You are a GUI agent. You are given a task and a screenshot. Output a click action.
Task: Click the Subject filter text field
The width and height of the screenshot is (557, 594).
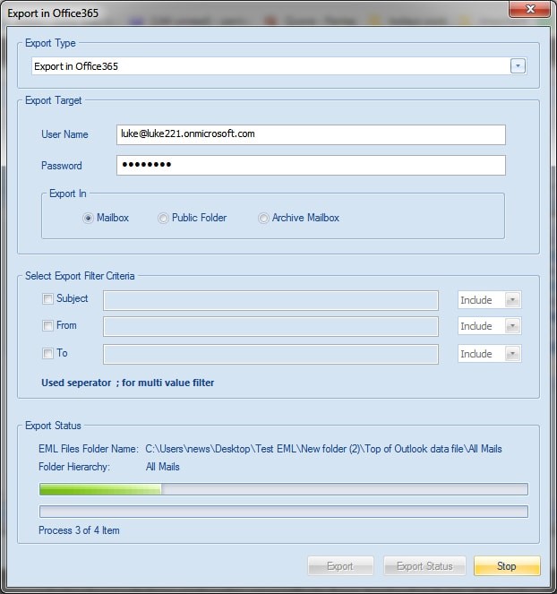coord(270,300)
